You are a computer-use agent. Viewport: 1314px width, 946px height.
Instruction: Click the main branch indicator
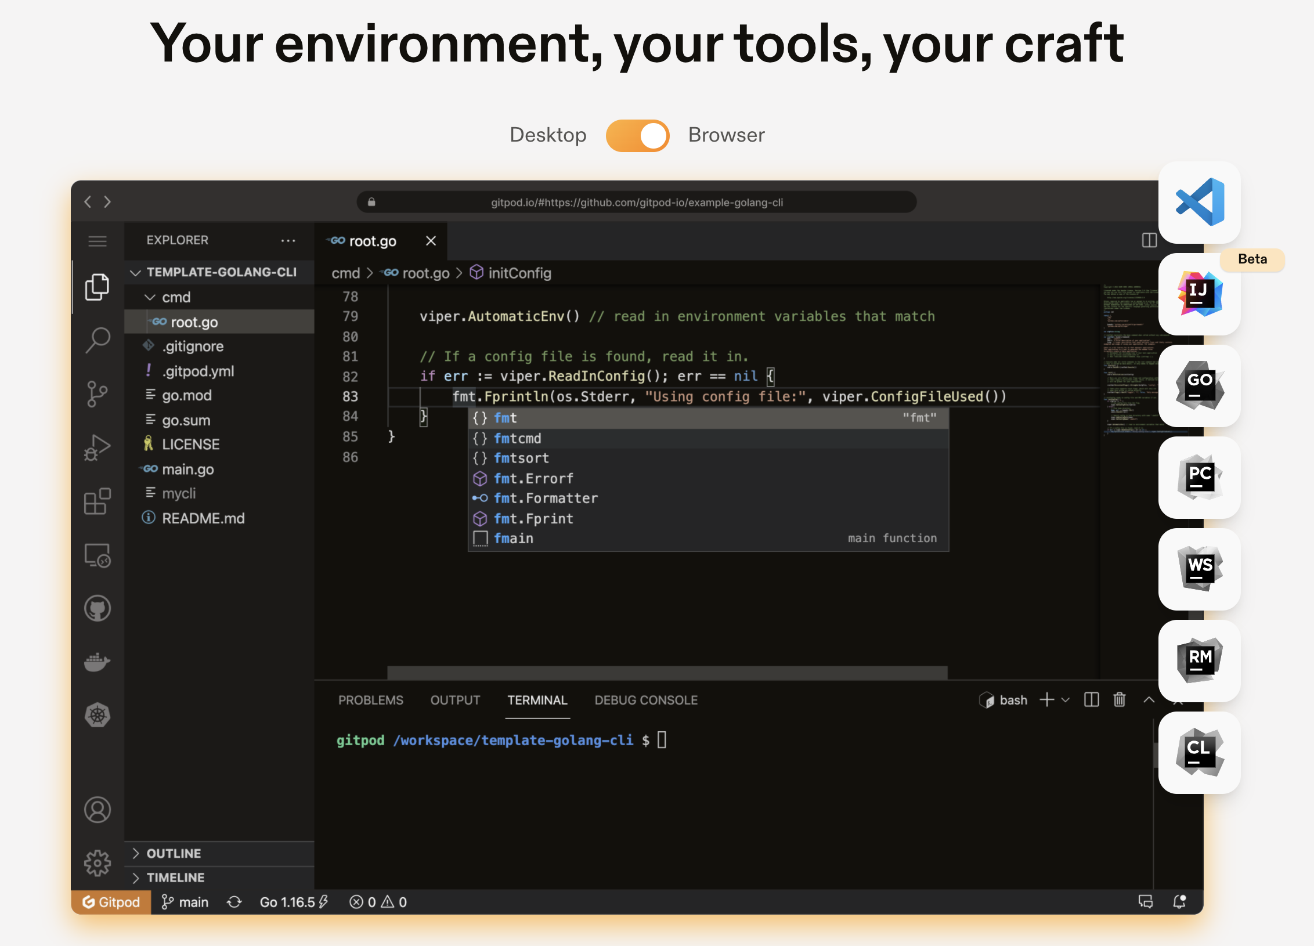click(185, 902)
